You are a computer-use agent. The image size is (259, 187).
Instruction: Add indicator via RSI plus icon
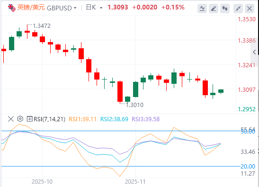coord(29,119)
